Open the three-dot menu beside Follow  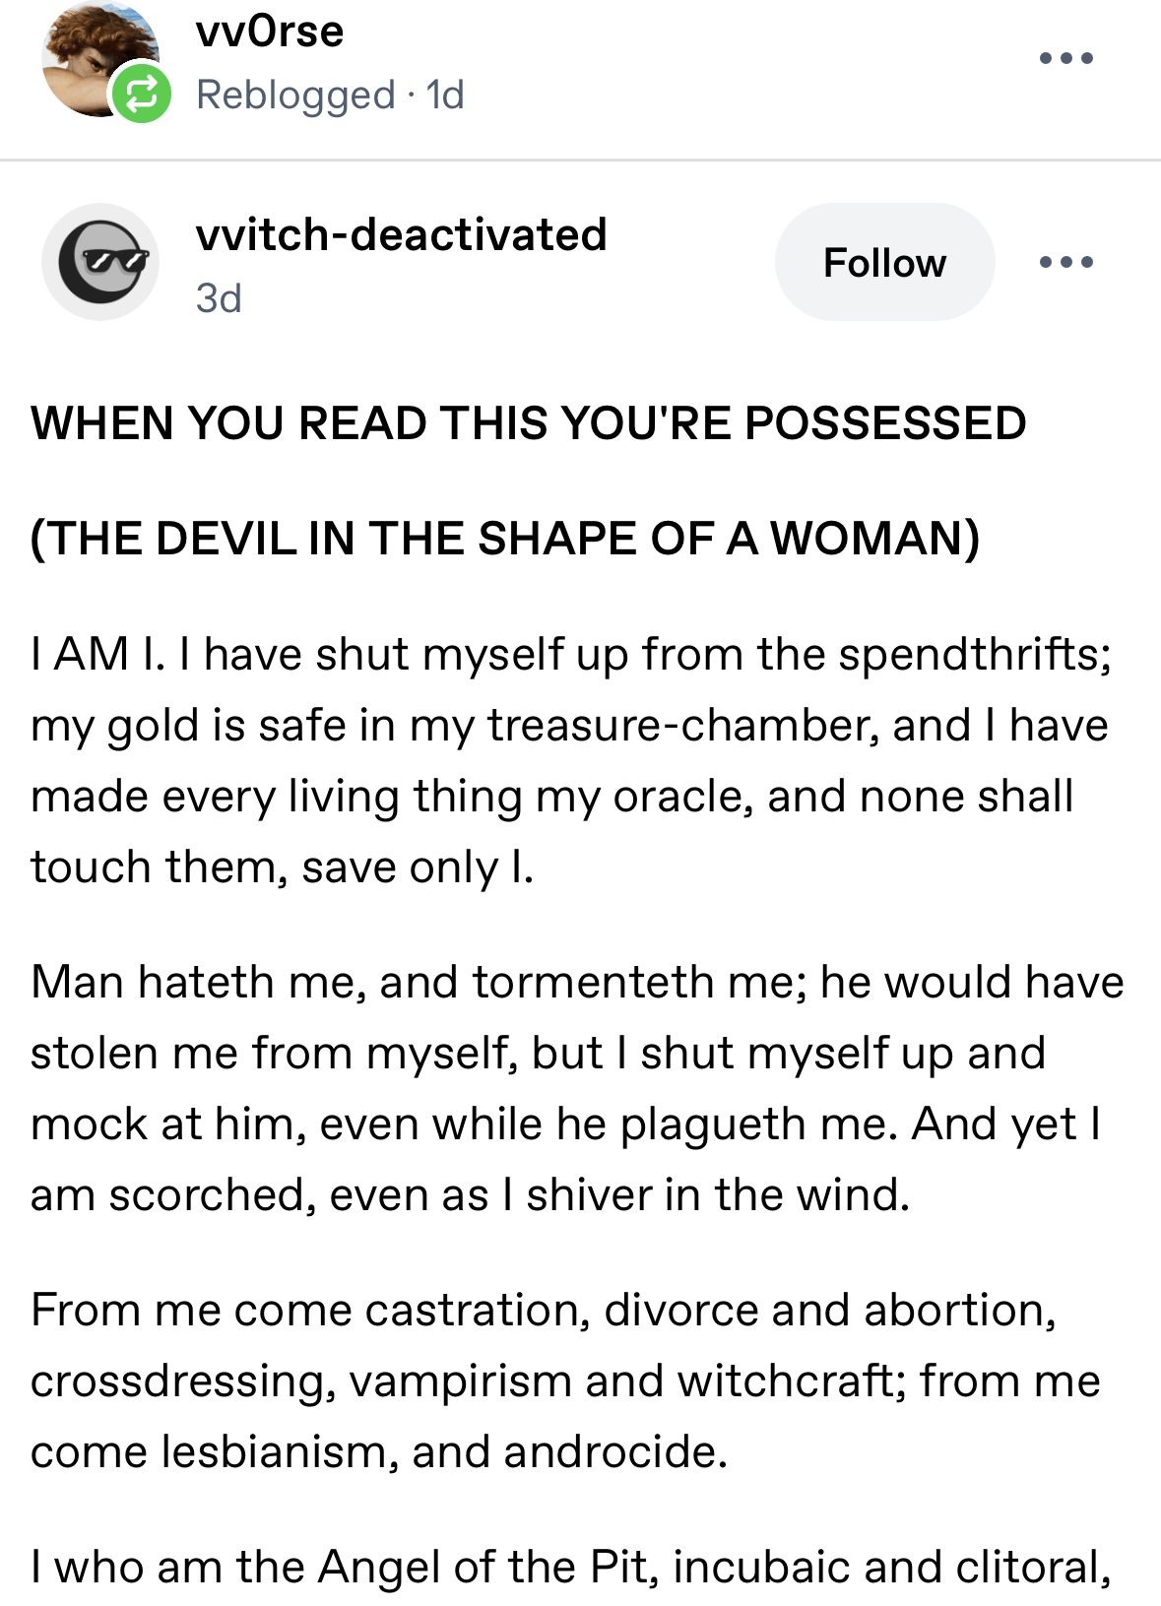pyautogui.click(x=1066, y=262)
